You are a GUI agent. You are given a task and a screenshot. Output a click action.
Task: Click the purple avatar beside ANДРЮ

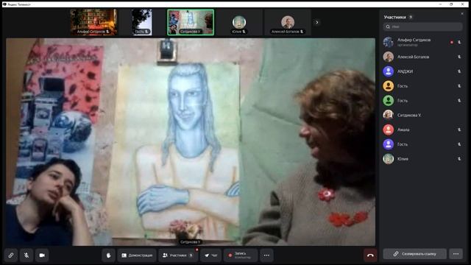pyautogui.click(x=388, y=71)
